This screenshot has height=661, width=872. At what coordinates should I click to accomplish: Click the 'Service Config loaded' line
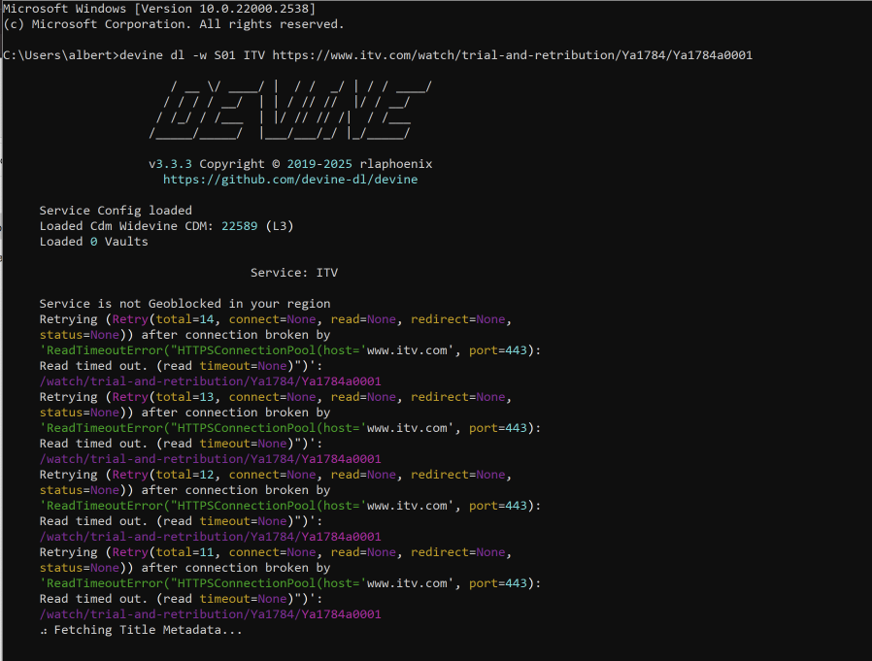[x=116, y=211]
